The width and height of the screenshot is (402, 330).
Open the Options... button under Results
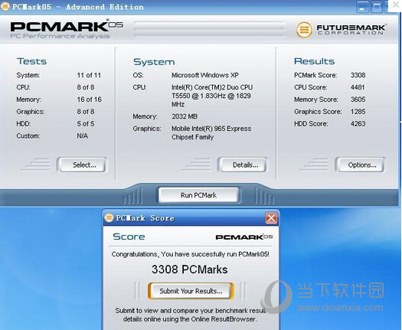click(360, 165)
